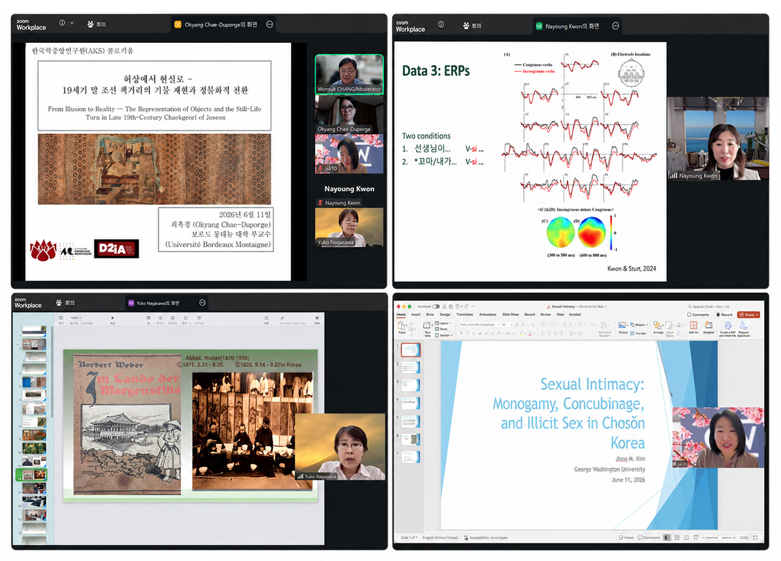Click the Record button beside Comments in PowerPoint

(724, 315)
